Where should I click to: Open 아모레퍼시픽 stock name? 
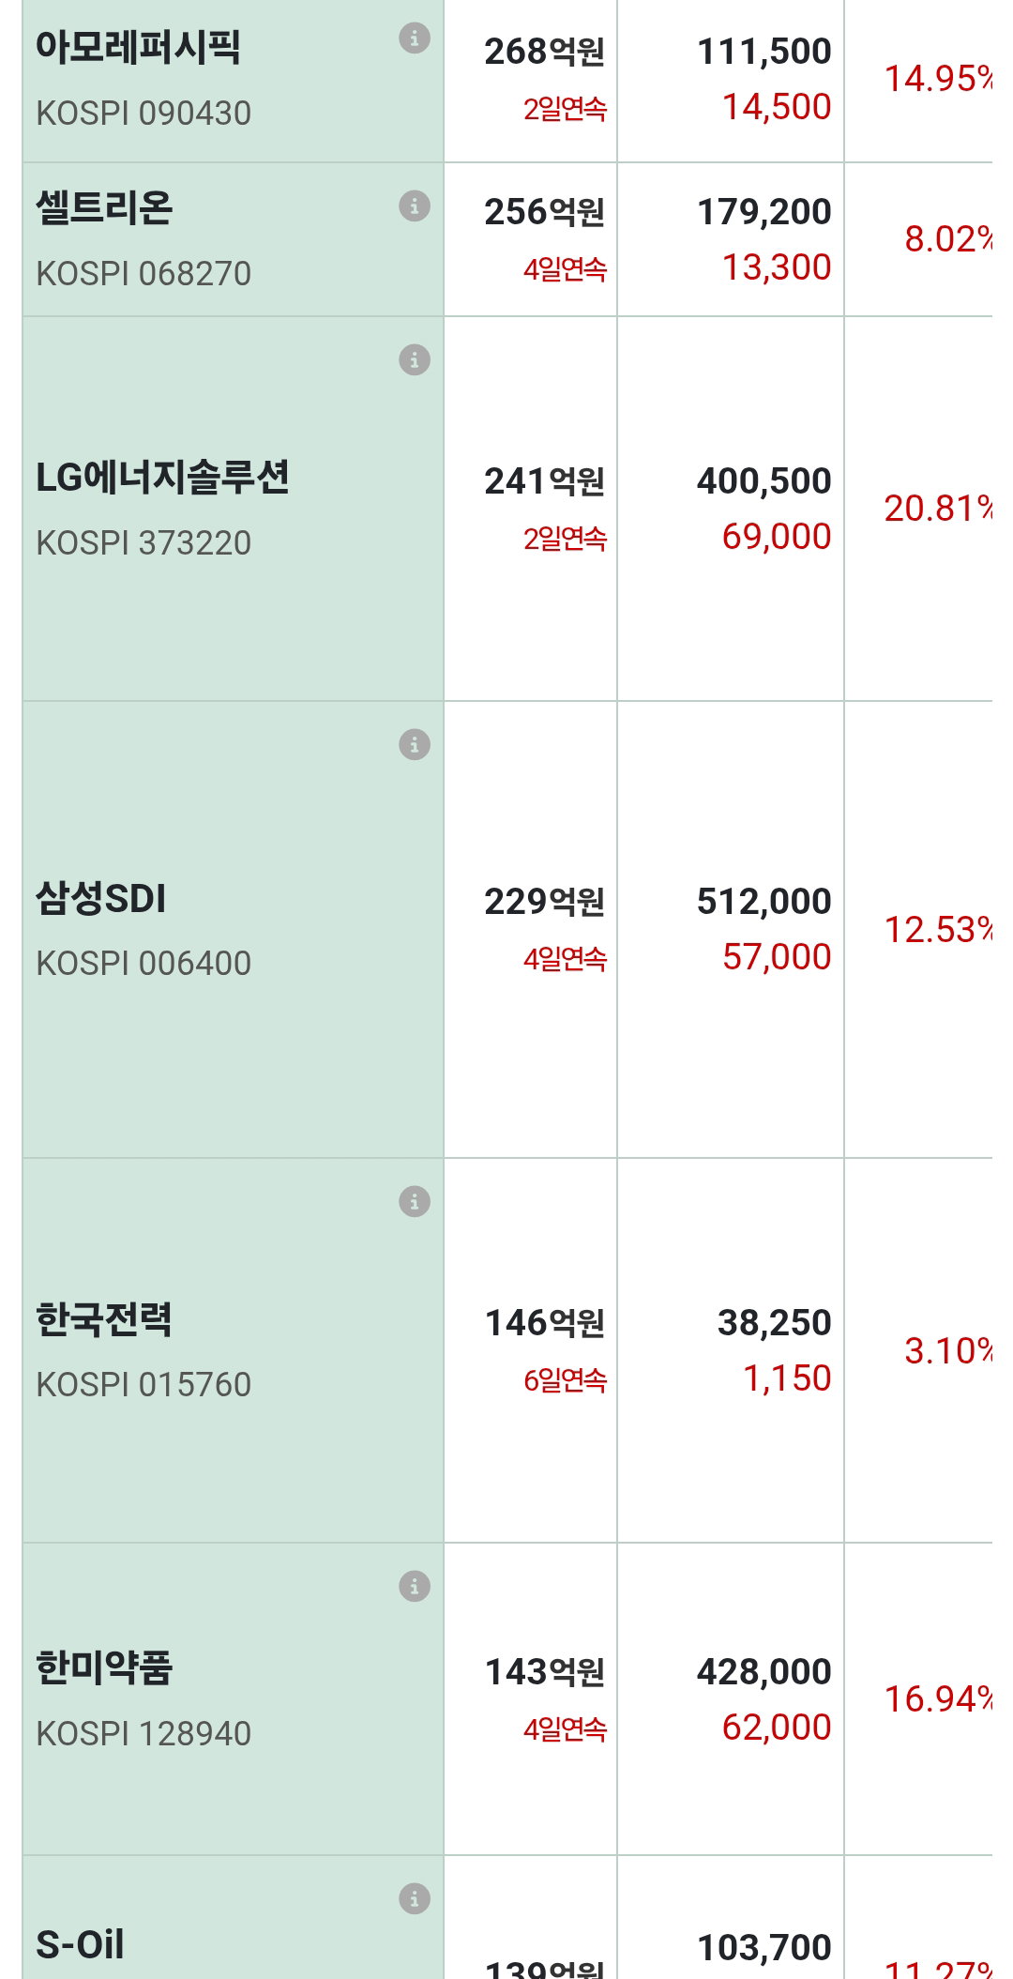click(x=138, y=47)
